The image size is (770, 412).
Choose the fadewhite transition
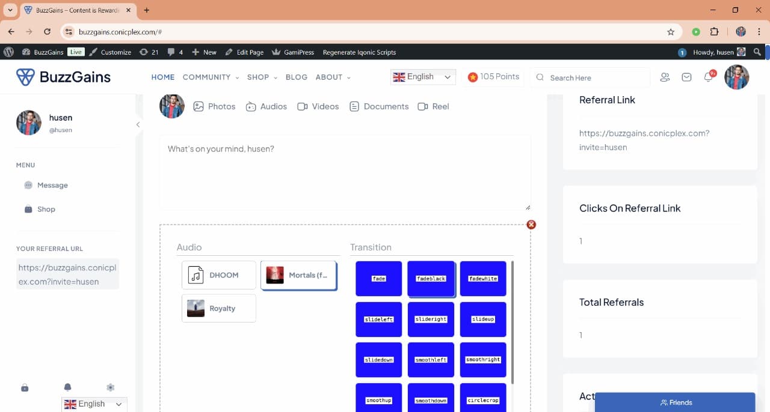click(483, 279)
